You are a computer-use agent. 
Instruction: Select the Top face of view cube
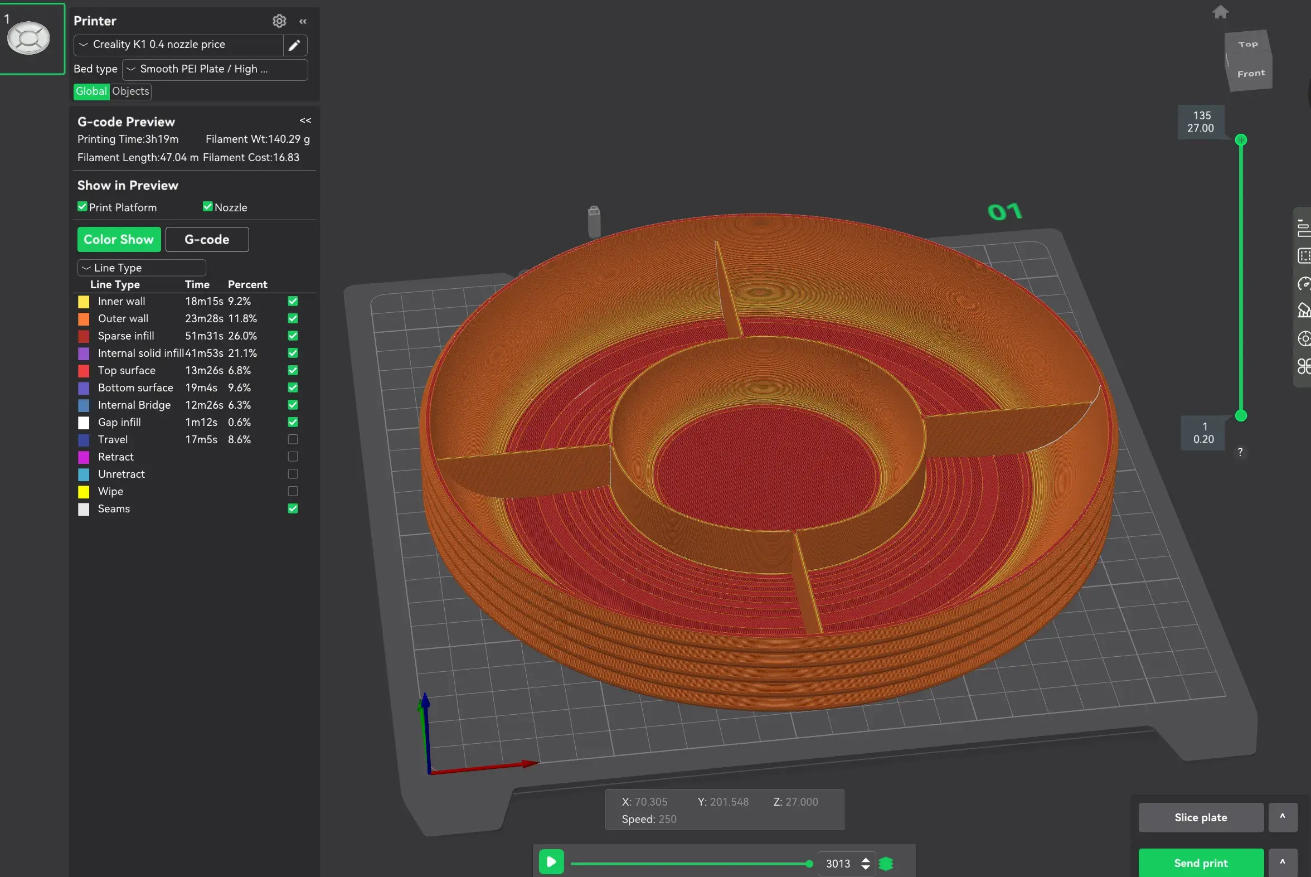[x=1247, y=43]
